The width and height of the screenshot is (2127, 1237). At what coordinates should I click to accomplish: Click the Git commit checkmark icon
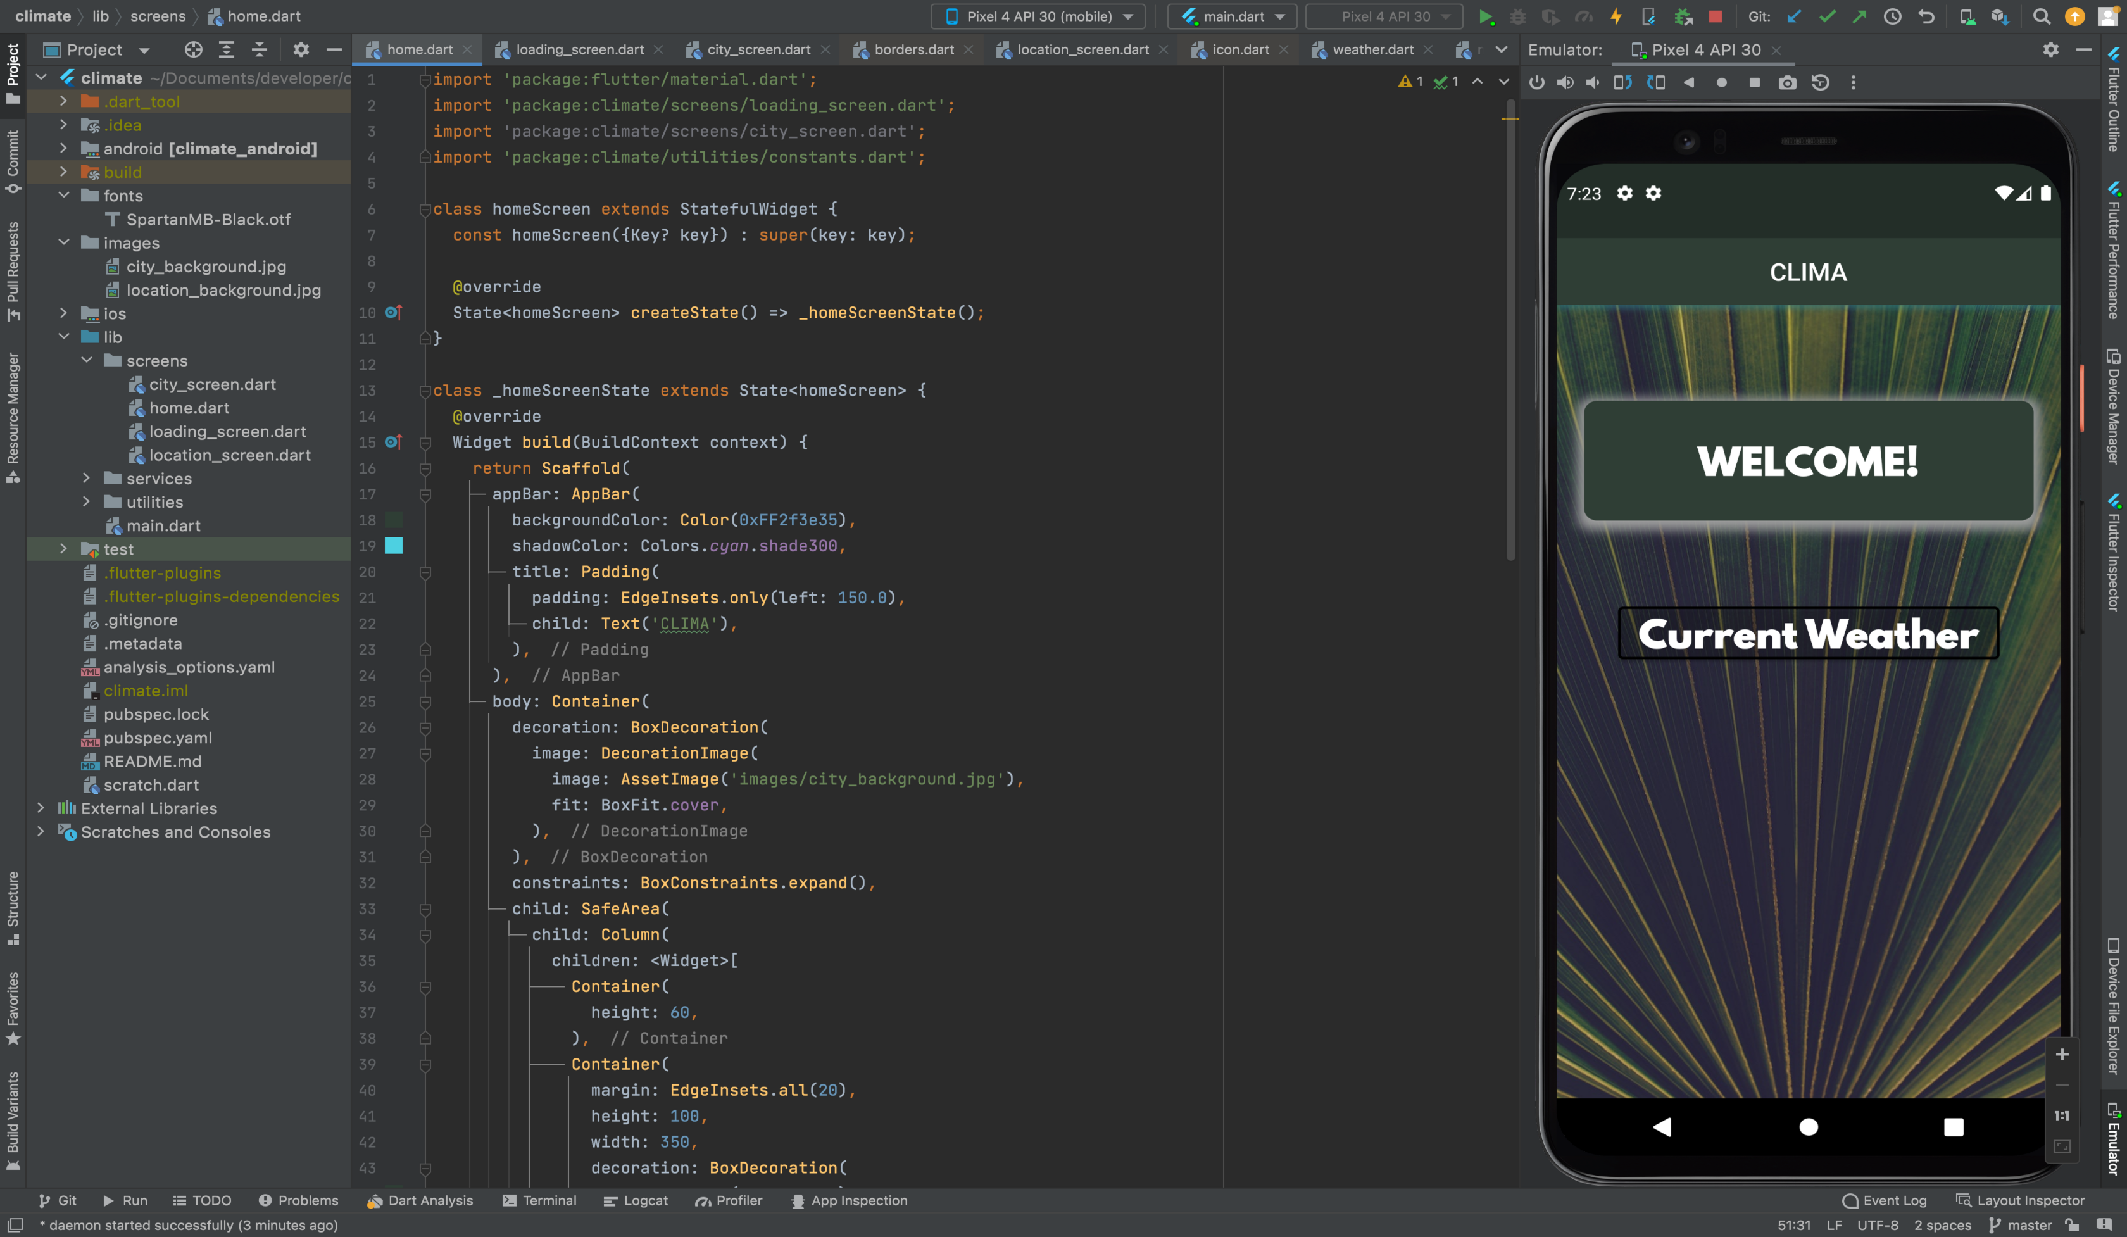pos(1826,16)
